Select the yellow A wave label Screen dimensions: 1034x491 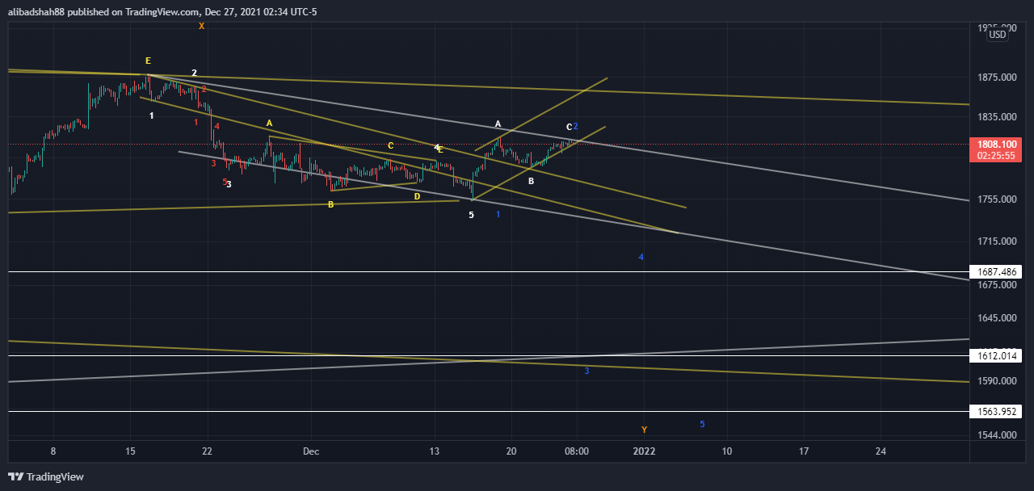tap(270, 123)
